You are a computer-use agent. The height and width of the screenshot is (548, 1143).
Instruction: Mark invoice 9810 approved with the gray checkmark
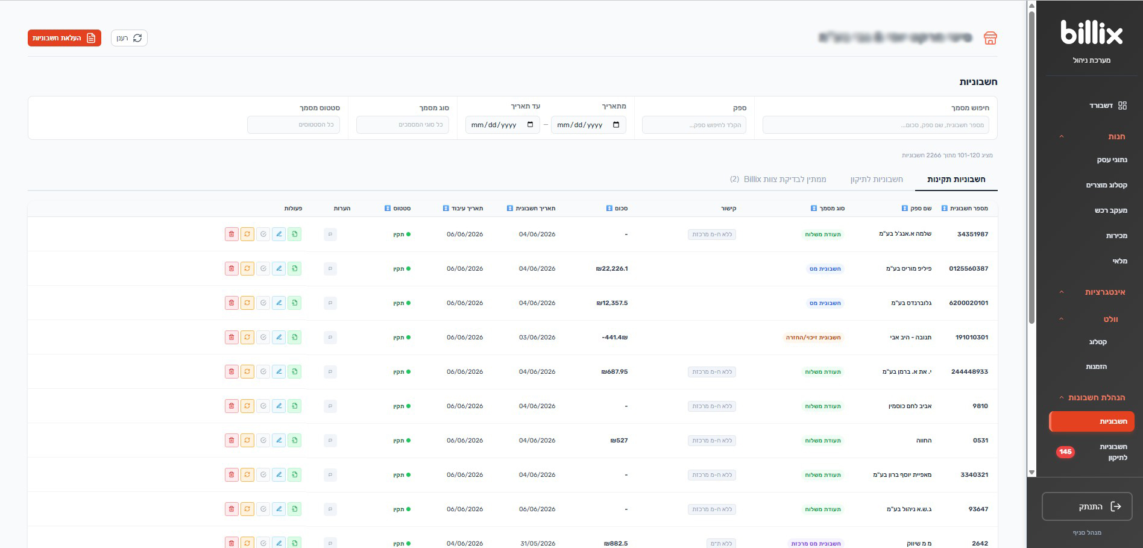(x=263, y=406)
